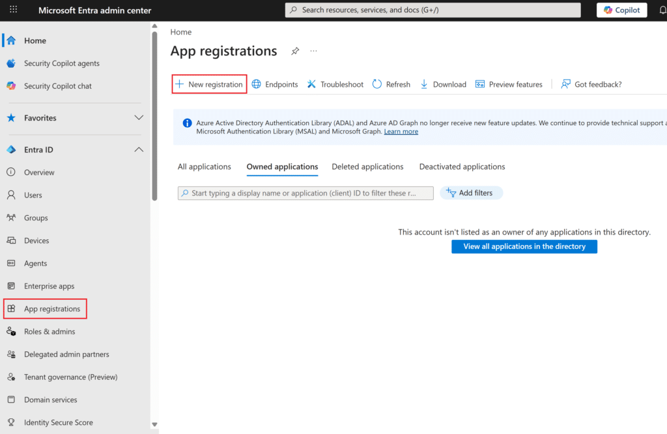Click Troubleshoot in the toolbar
Image resolution: width=667 pixels, height=434 pixels.
pyautogui.click(x=335, y=84)
